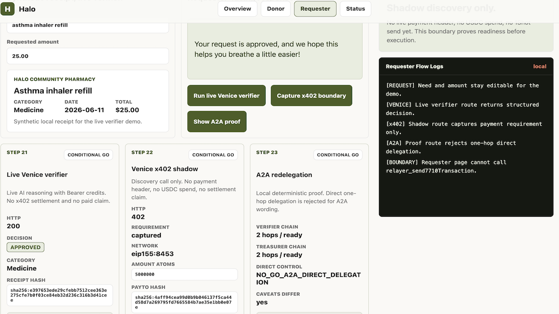Click the Halo logo icon
Image resolution: width=559 pixels, height=314 pixels.
(7, 9)
